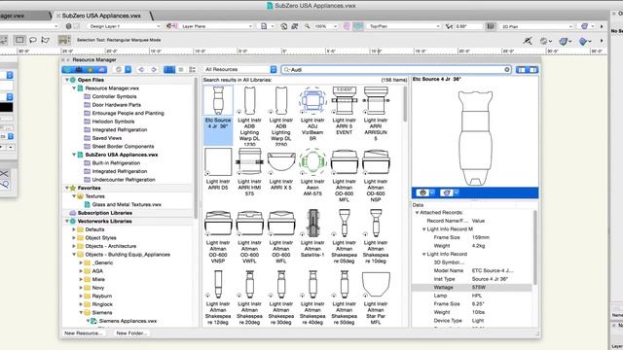
Task: Select the Etc Source 4 Jr 36° thumbnail
Action: pyautogui.click(x=218, y=115)
